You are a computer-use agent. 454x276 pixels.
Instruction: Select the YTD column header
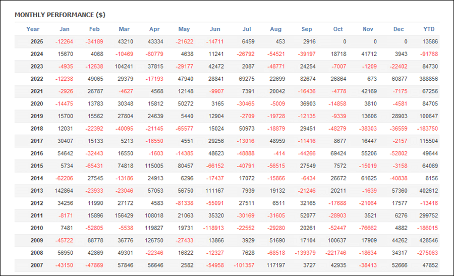429,29
